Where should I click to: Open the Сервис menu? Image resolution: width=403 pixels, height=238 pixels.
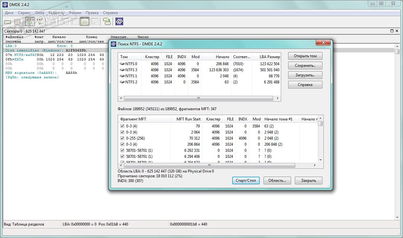click(x=24, y=13)
